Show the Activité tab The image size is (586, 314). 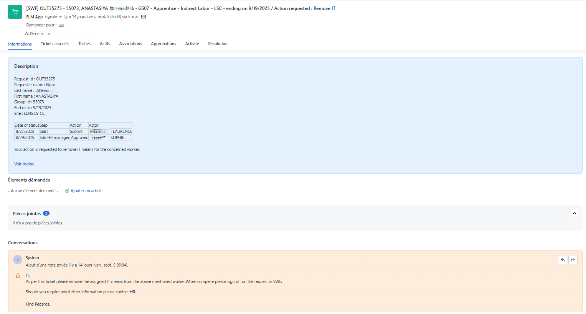(x=192, y=44)
